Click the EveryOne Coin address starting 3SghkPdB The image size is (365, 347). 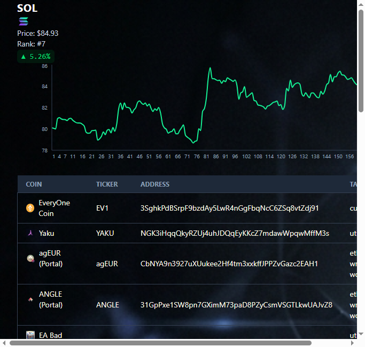[x=229, y=208]
